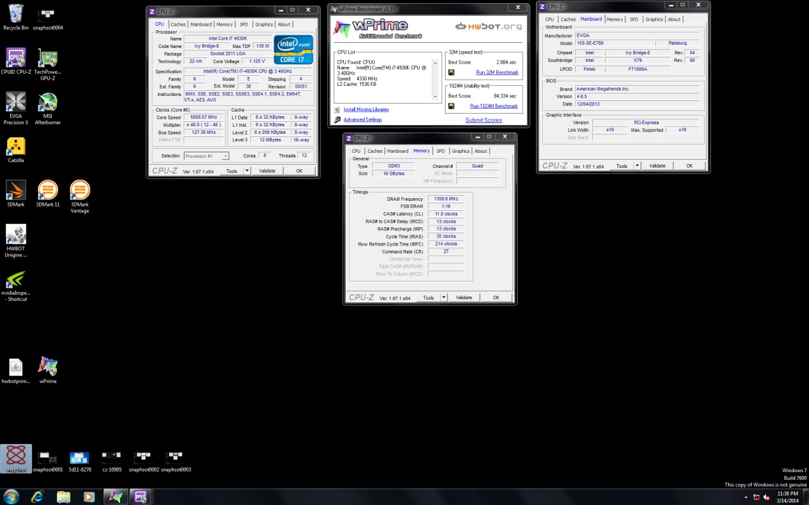Image resolution: width=809 pixels, height=505 pixels.
Task: Open the Advanced Settings link in wPrime
Action: (362, 120)
